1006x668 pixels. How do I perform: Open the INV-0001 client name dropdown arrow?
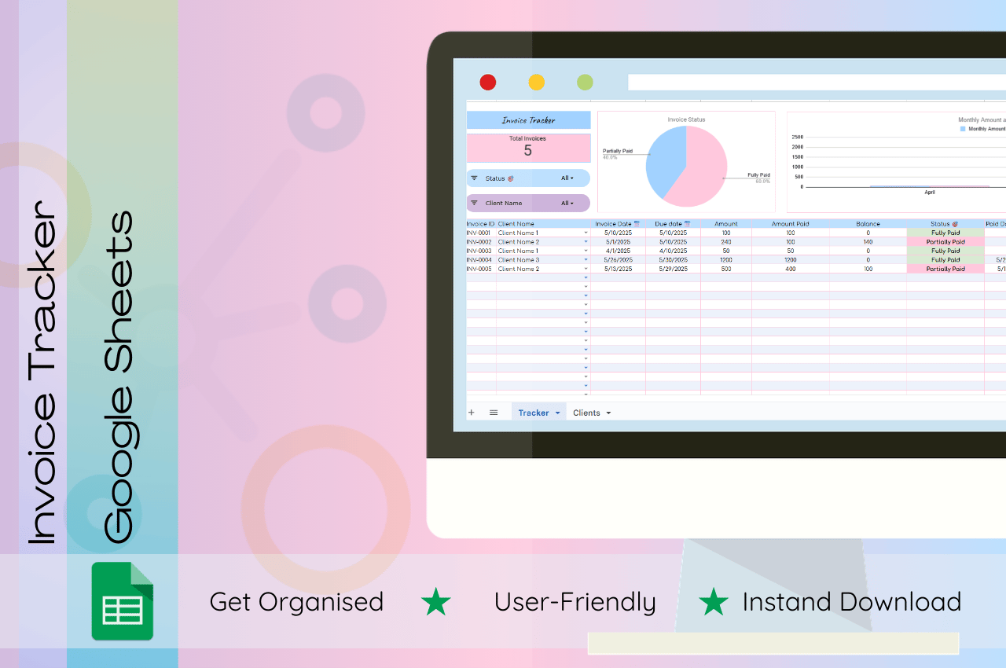(586, 232)
